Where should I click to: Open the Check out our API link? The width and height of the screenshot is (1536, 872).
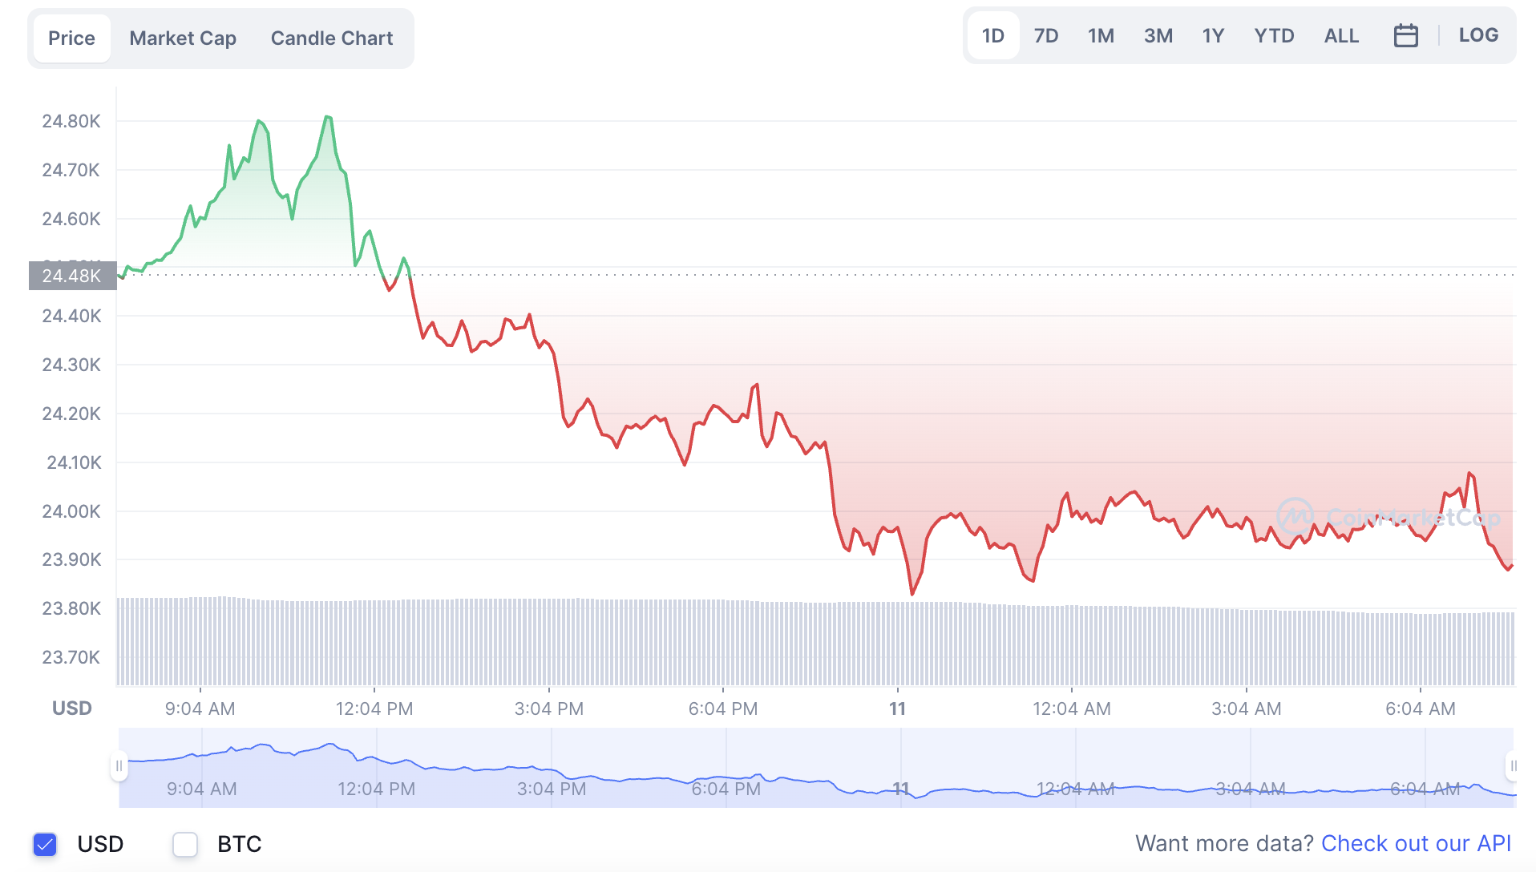click(1416, 843)
